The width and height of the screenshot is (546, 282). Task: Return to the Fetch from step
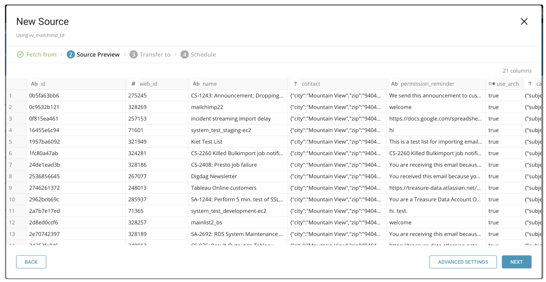click(x=41, y=54)
